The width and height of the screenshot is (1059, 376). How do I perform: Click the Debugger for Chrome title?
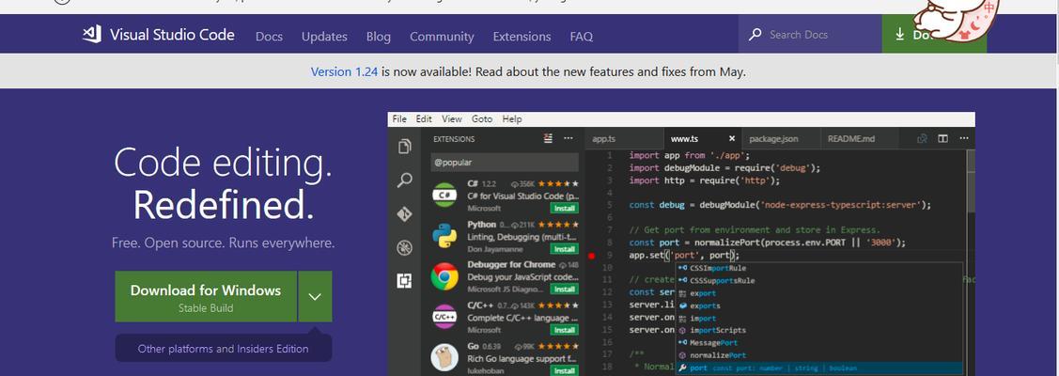pyautogui.click(x=511, y=264)
